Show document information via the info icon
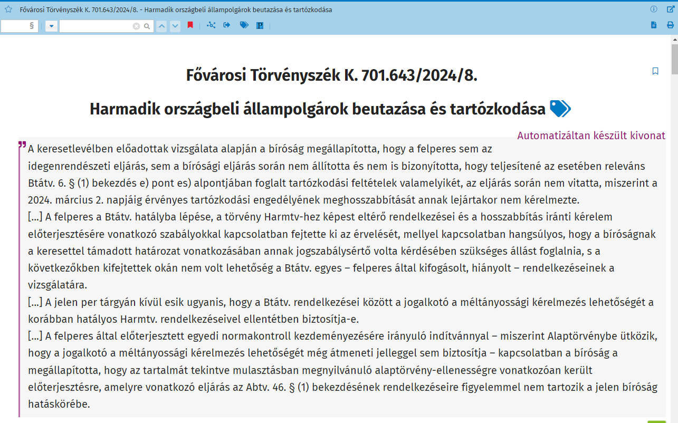The image size is (678, 423). (654, 9)
